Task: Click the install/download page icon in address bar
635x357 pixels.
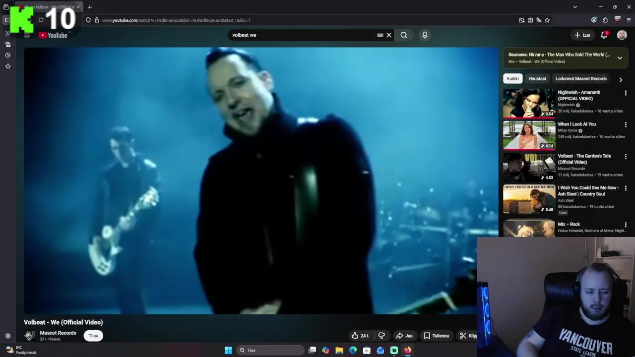Action: coord(530,20)
